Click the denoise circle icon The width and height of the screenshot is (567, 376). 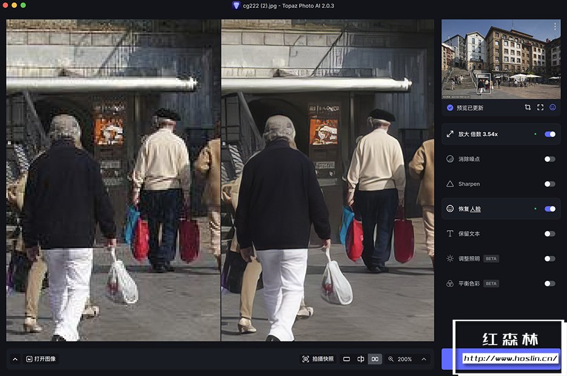click(x=450, y=159)
